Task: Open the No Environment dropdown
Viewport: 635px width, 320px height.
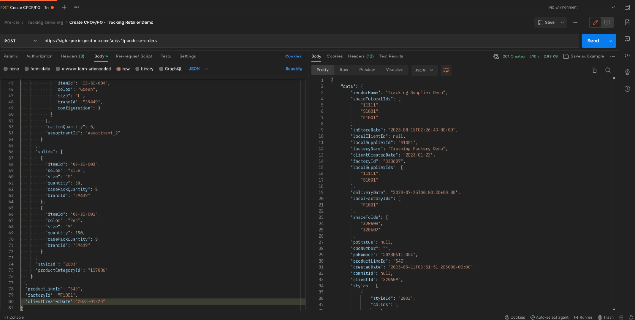Action: (x=582, y=7)
